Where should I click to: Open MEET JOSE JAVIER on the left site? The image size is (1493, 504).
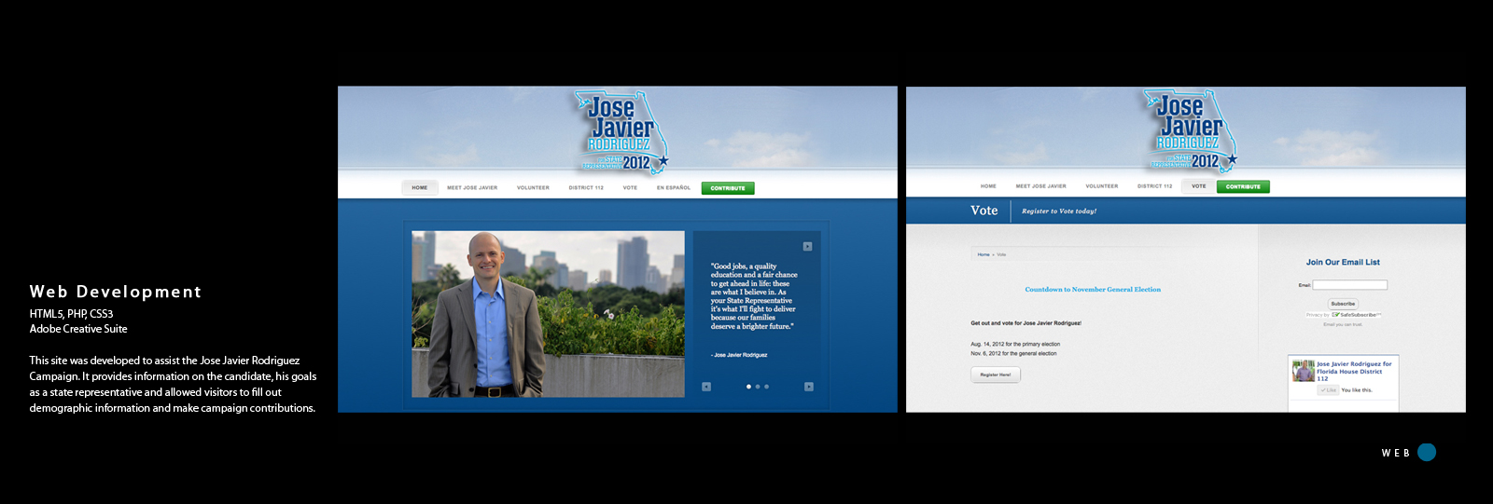472,187
